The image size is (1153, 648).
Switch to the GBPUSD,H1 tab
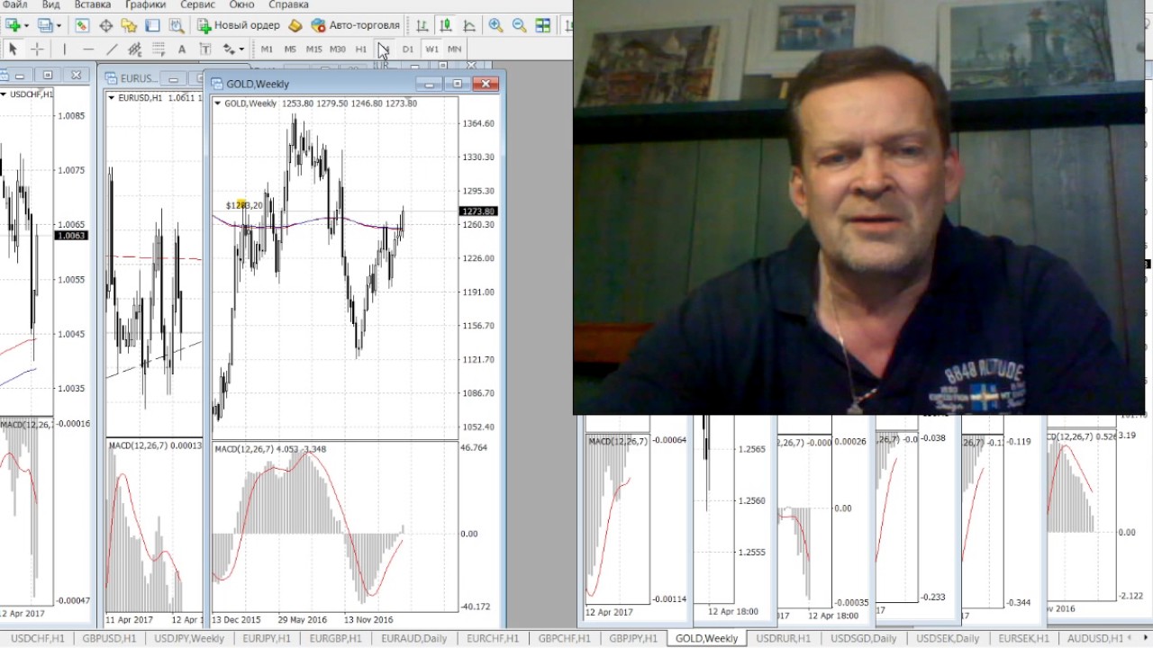tap(110, 638)
